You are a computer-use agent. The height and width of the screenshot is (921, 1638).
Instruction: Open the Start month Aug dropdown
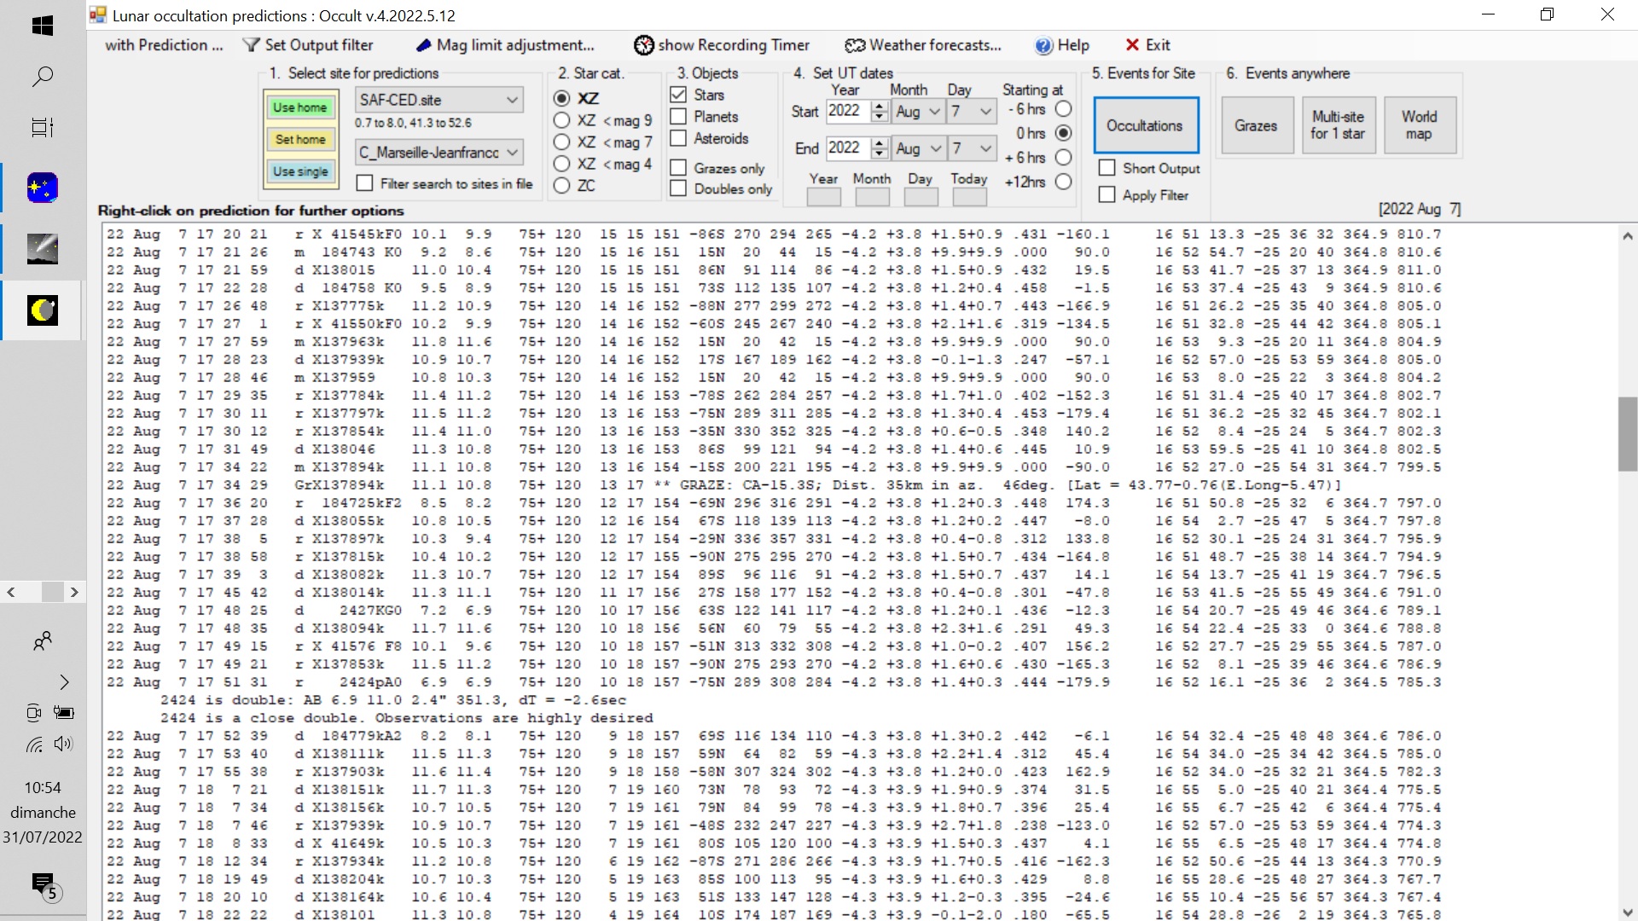click(934, 112)
